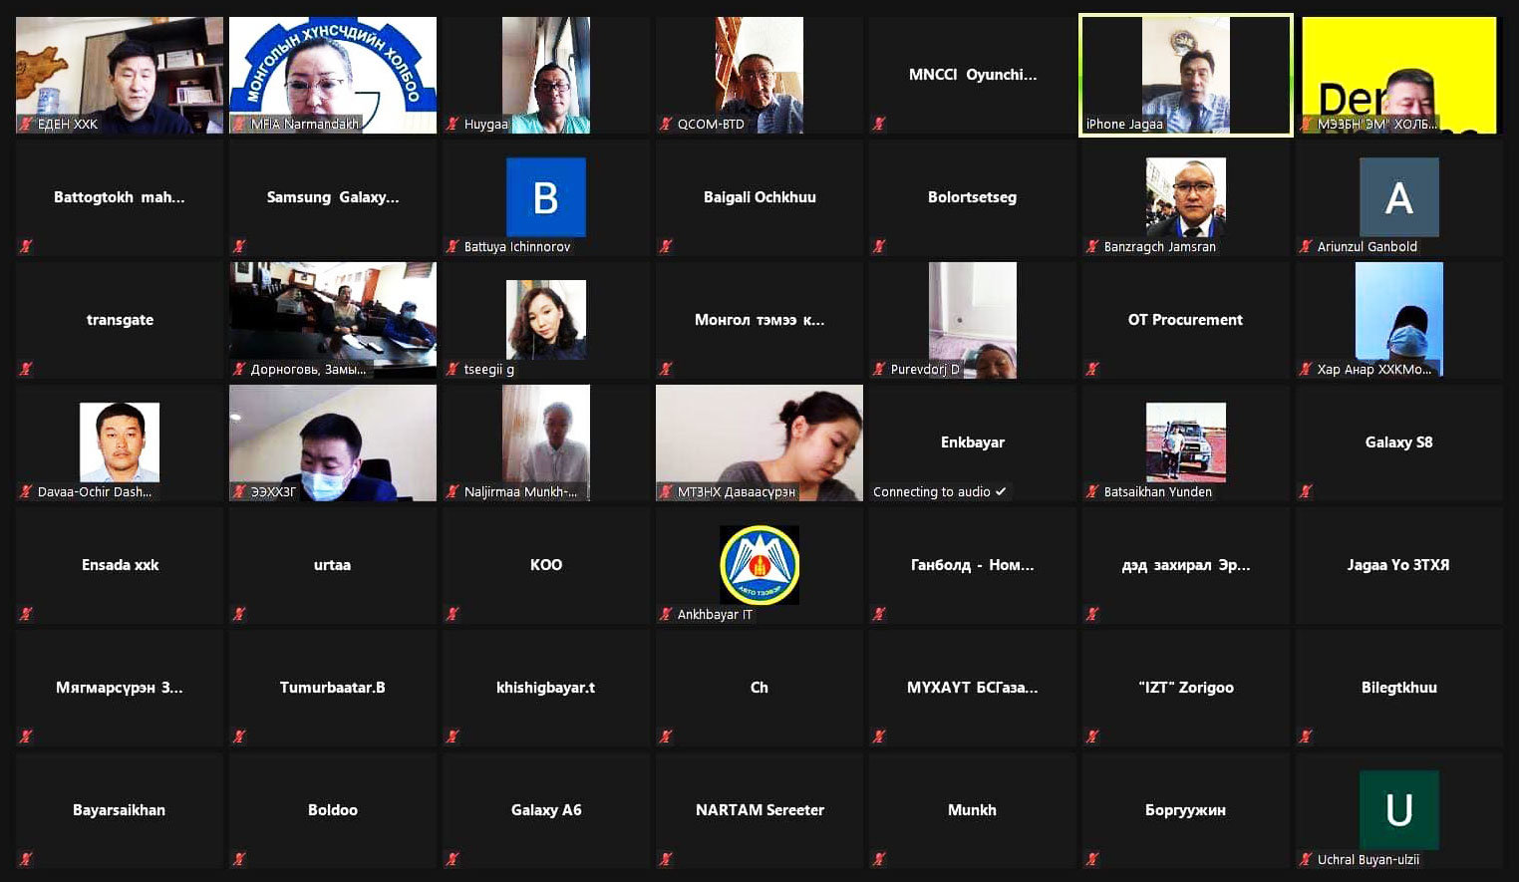Screen dimensions: 1519x882
Task: Click the blue B avatar of Battuya Ichinnorov
Action: coord(545,197)
